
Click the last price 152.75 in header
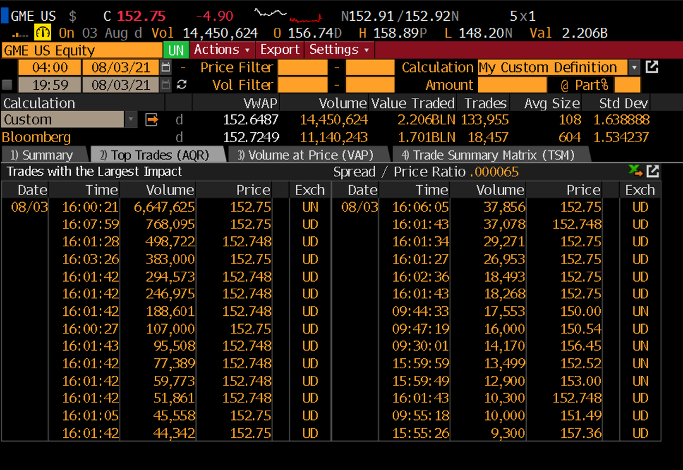142,16
